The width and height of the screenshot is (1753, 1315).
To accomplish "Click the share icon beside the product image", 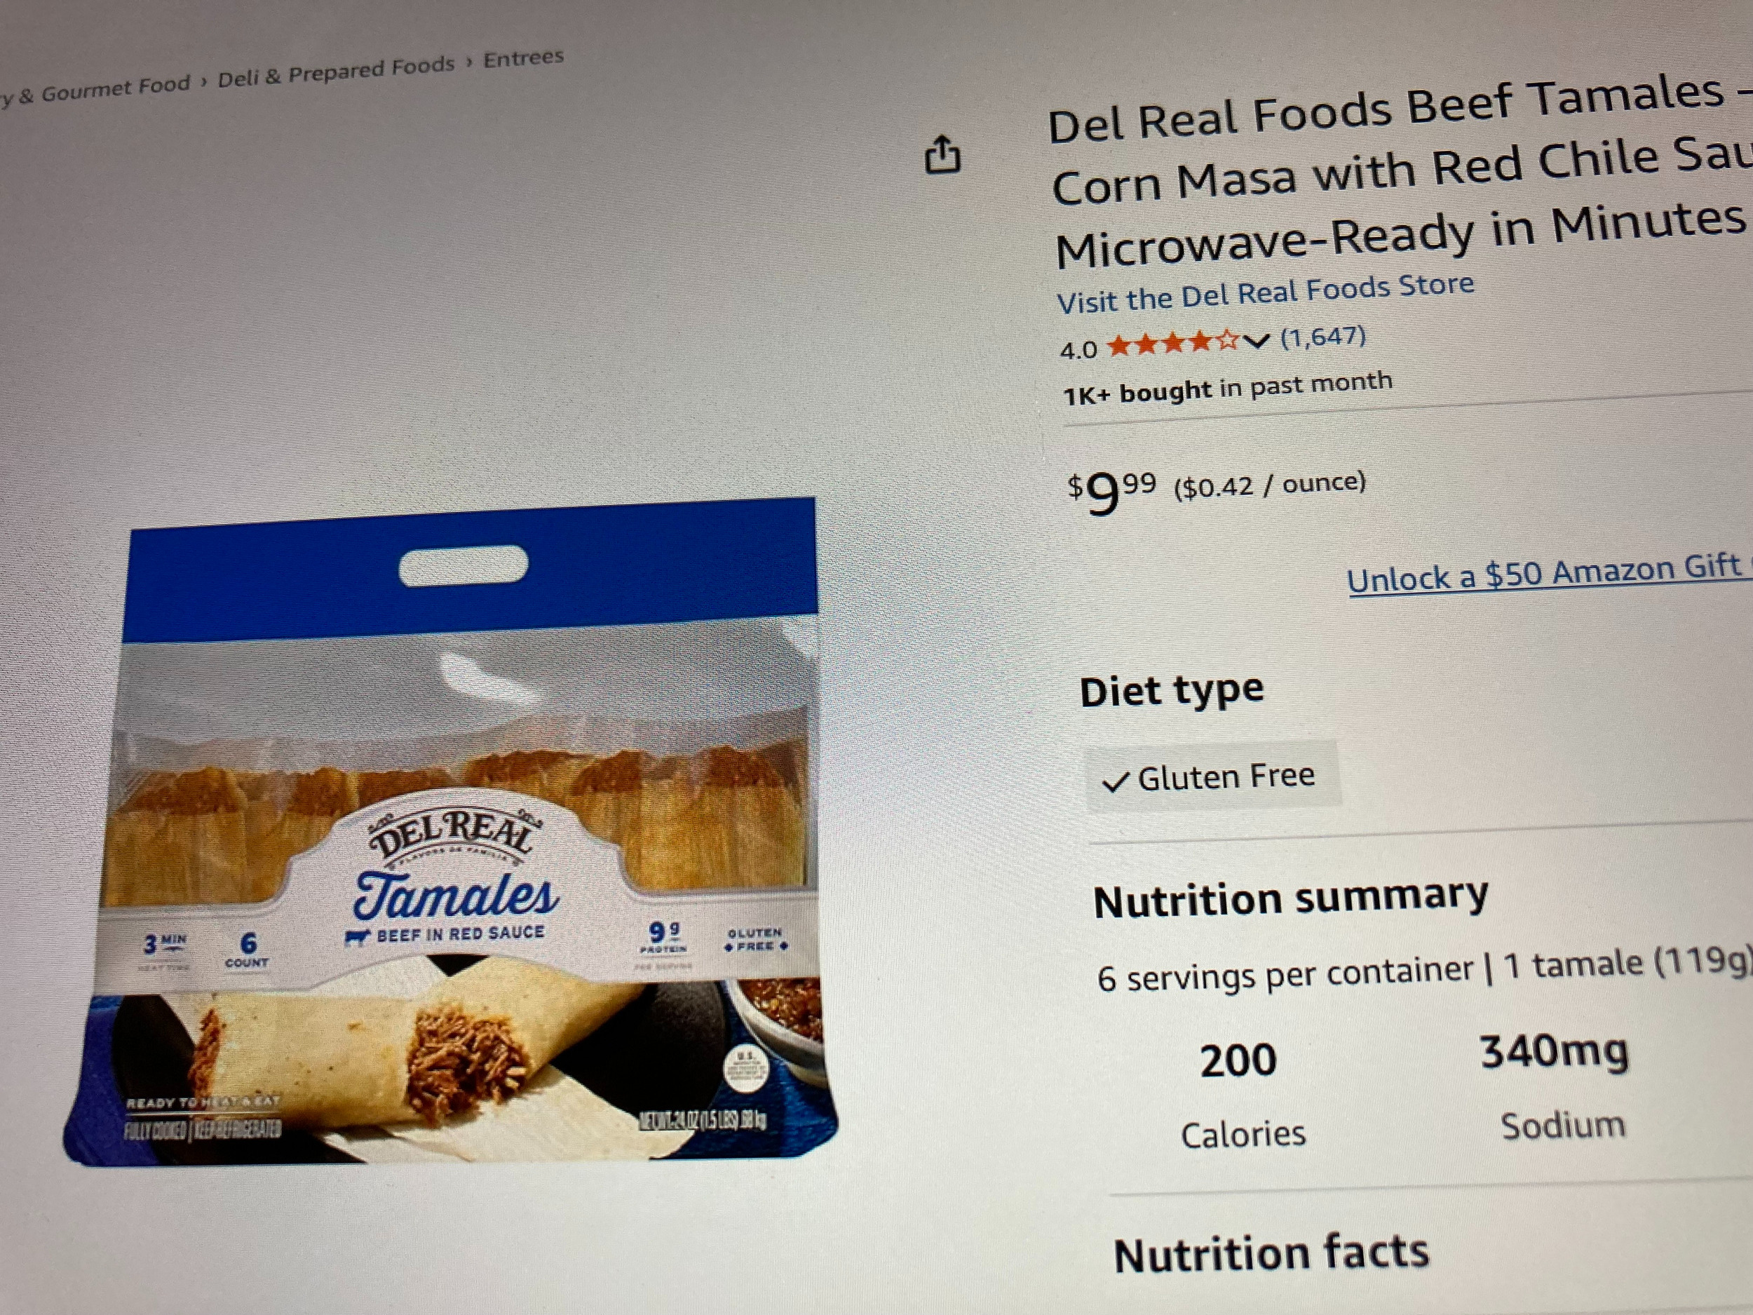I will click(942, 154).
